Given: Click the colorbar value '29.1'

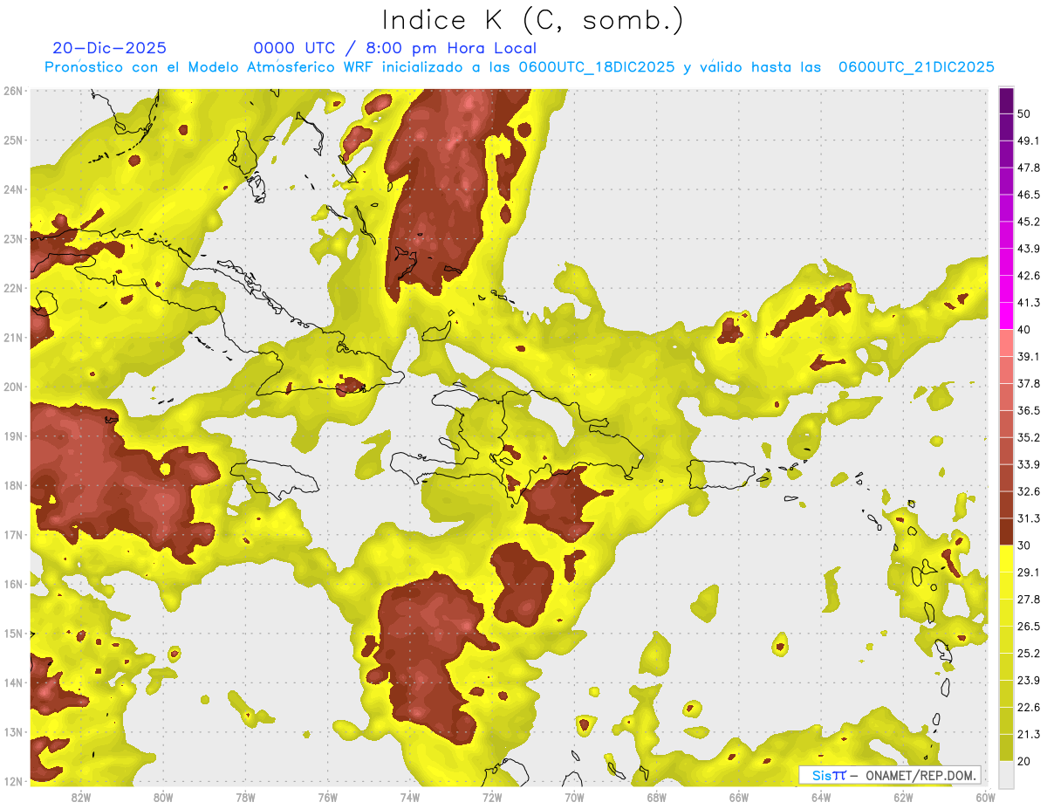Looking at the screenshot, I should 1029,572.
